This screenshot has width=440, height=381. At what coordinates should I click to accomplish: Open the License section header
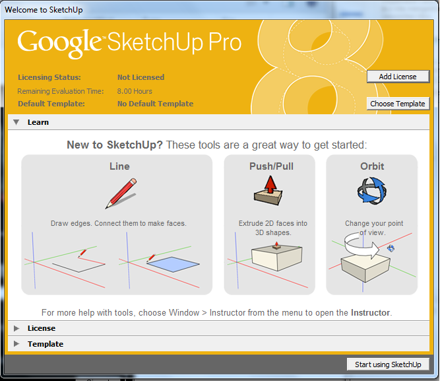click(x=218, y=328)
